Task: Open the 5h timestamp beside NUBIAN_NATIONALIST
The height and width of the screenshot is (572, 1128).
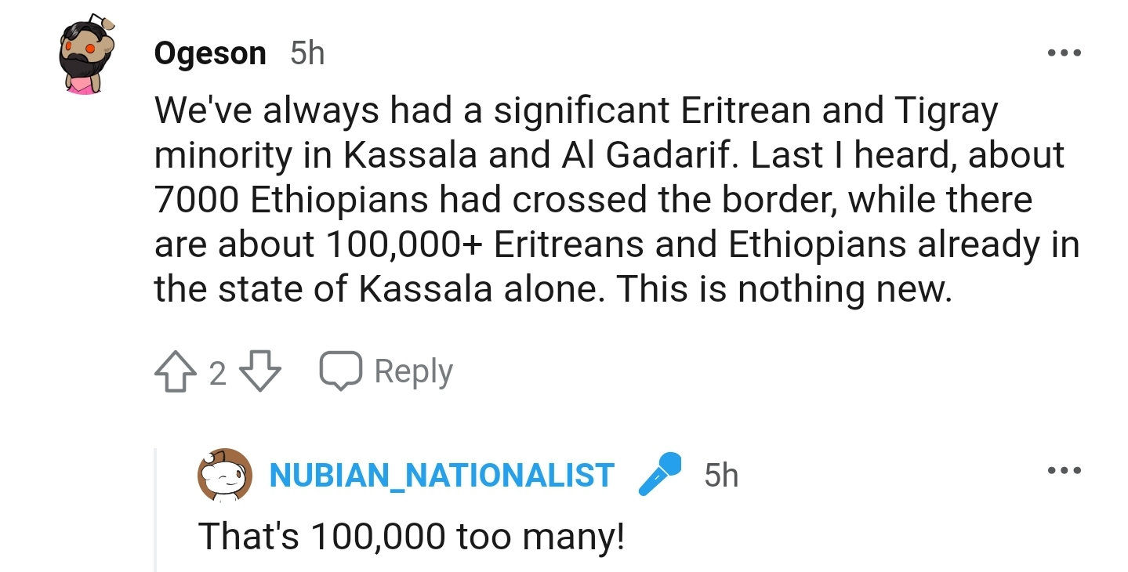Action: (x=720, y=476)
